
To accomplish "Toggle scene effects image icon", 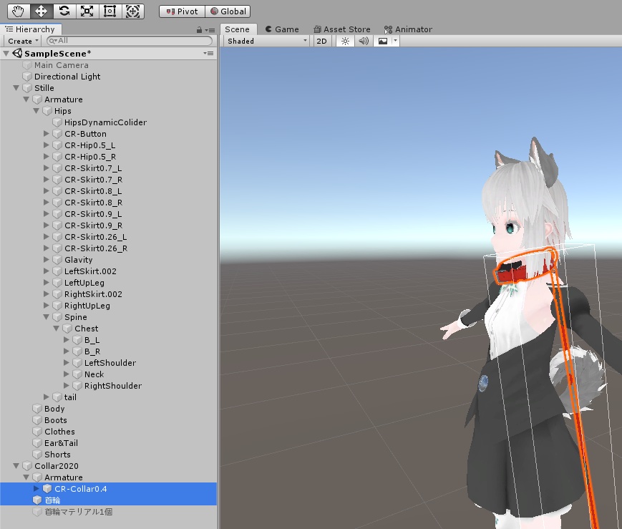I will click(x=383, y=41).
